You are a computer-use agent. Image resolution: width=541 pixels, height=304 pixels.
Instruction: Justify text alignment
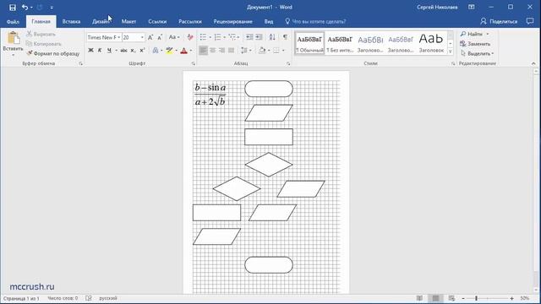click(231, 51)
